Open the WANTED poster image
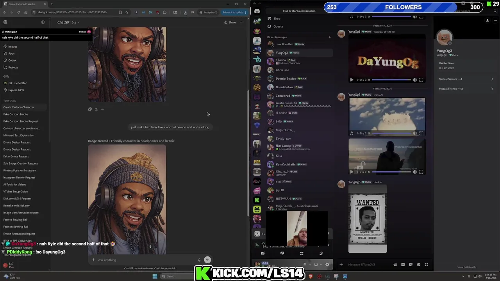The width and height of the screenshot is (500, 281). click(x=368, y=219)
